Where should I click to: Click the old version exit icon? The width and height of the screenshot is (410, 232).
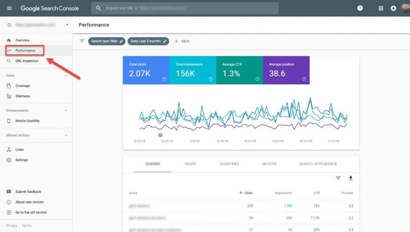pos(9,213)
